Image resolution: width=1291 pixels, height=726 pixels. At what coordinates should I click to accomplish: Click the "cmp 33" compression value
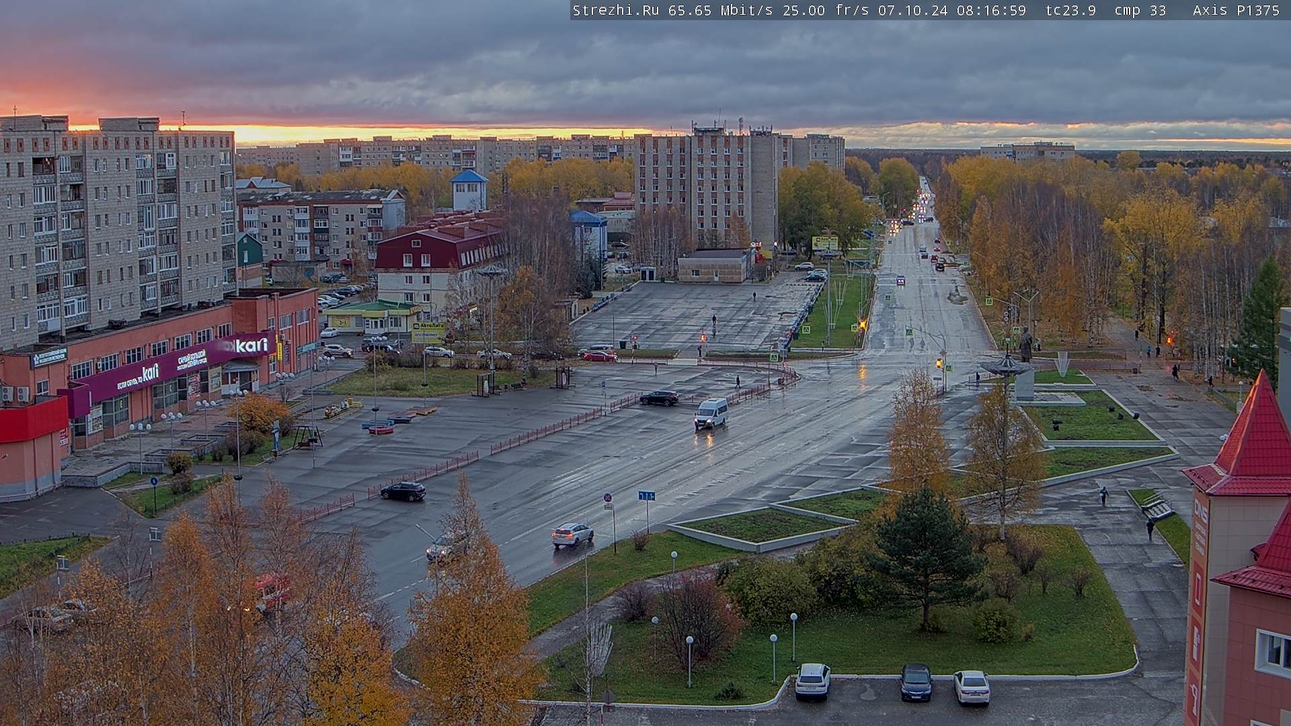pyautogui.click(x=1140, y=10)
